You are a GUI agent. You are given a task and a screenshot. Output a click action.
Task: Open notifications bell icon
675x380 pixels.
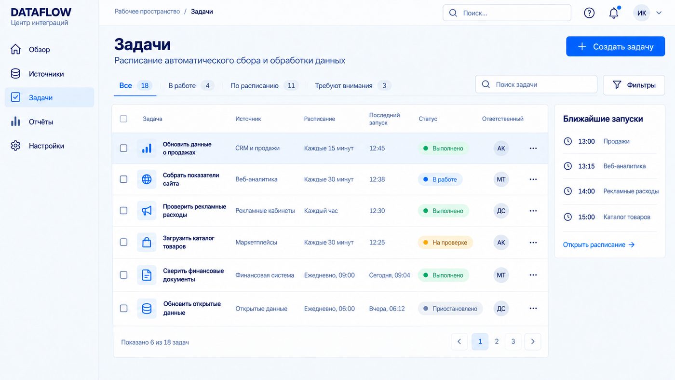[614, 13]
